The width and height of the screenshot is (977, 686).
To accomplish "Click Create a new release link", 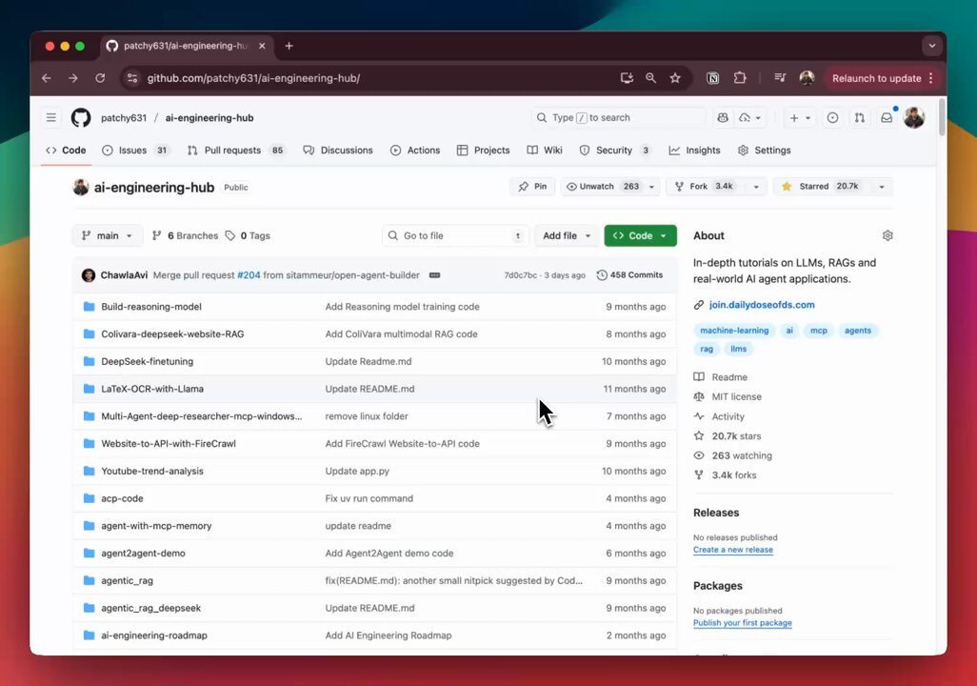I will (733, 550).
